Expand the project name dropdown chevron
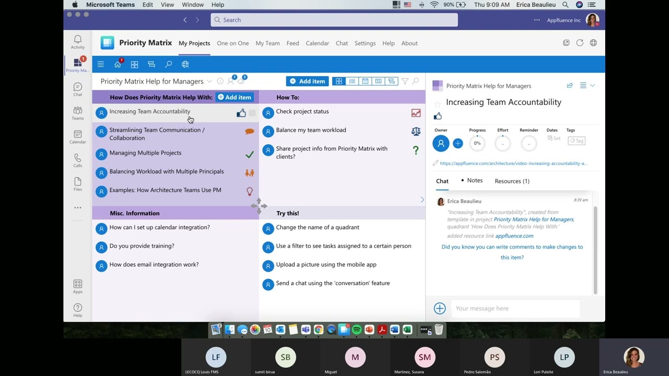 click(x=210, y=81)
